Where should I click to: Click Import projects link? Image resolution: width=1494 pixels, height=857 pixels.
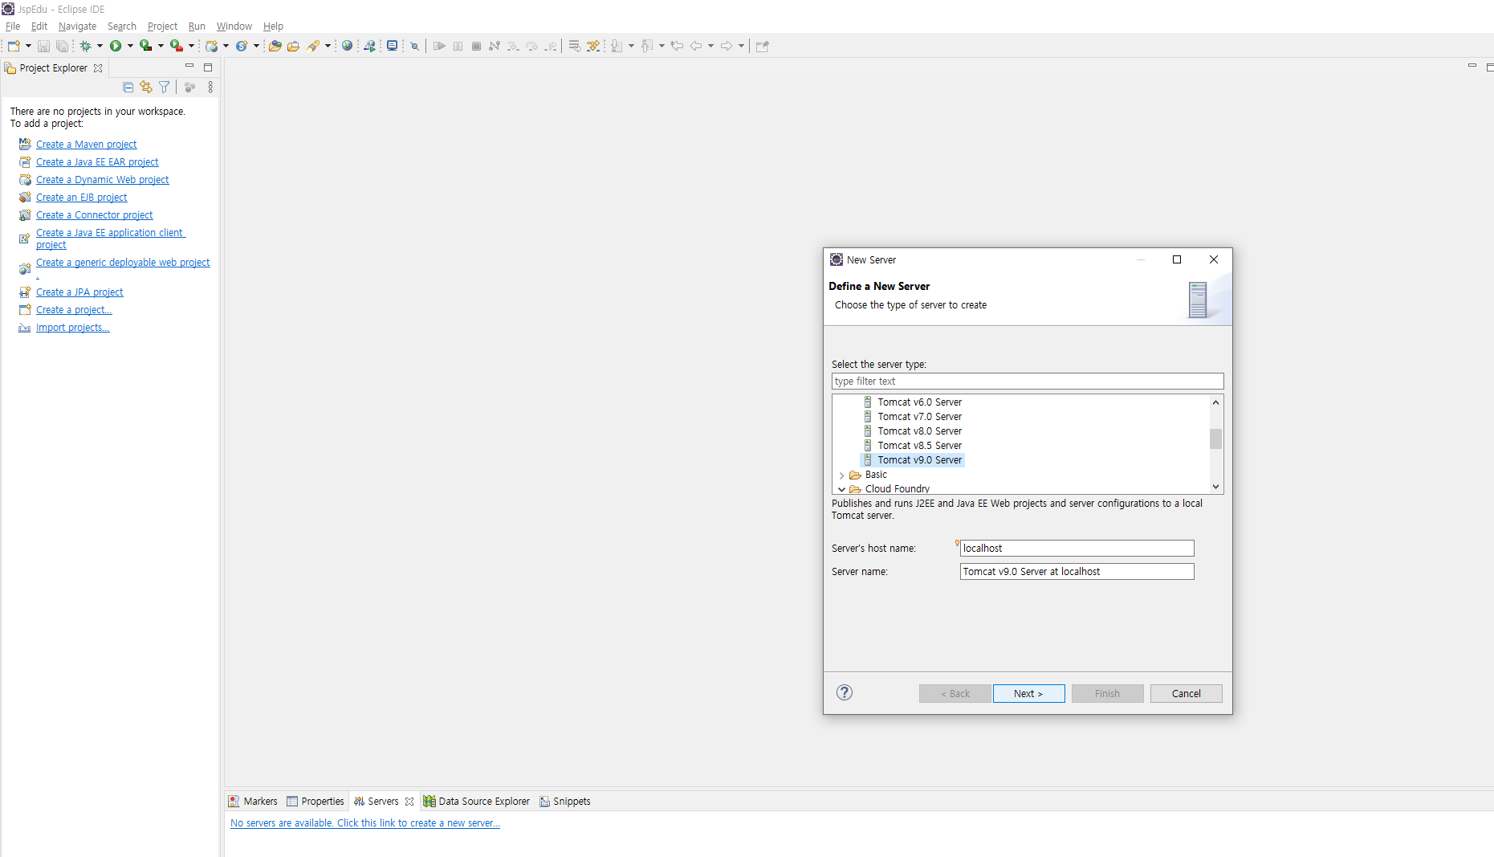coord(72,328)
